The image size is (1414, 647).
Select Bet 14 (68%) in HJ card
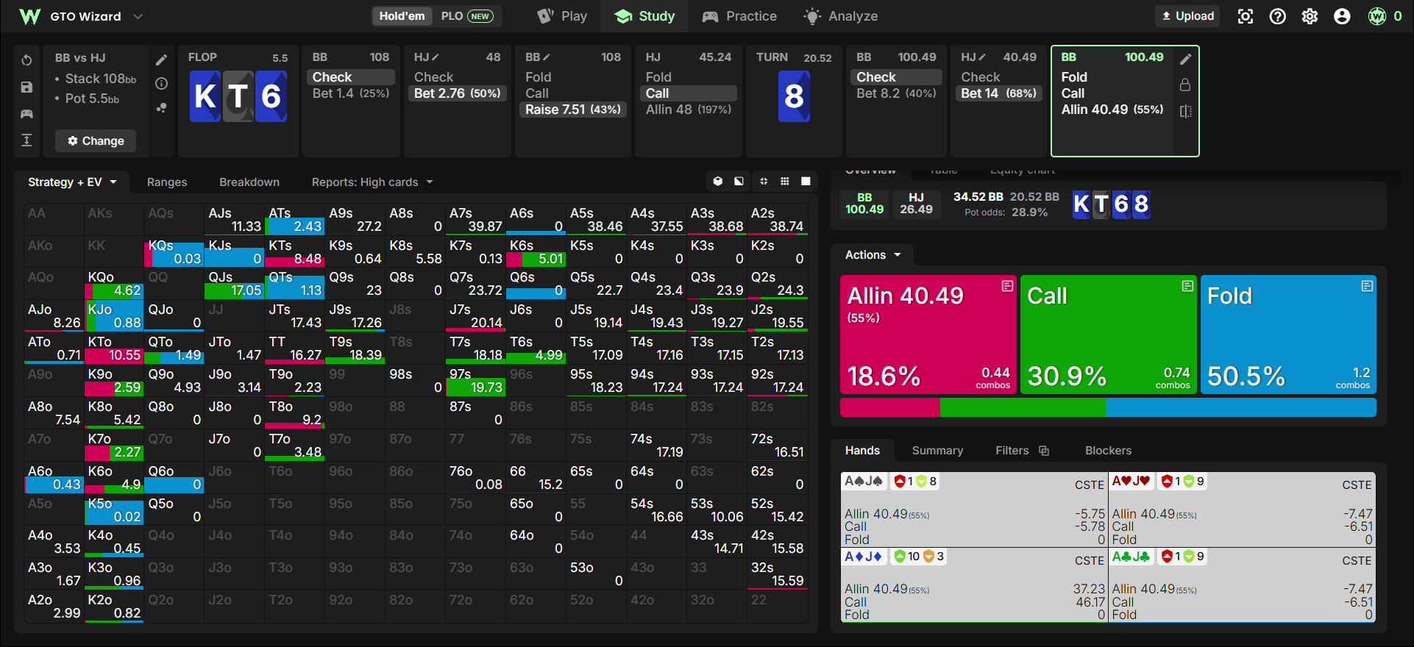(x=998, y=93)
